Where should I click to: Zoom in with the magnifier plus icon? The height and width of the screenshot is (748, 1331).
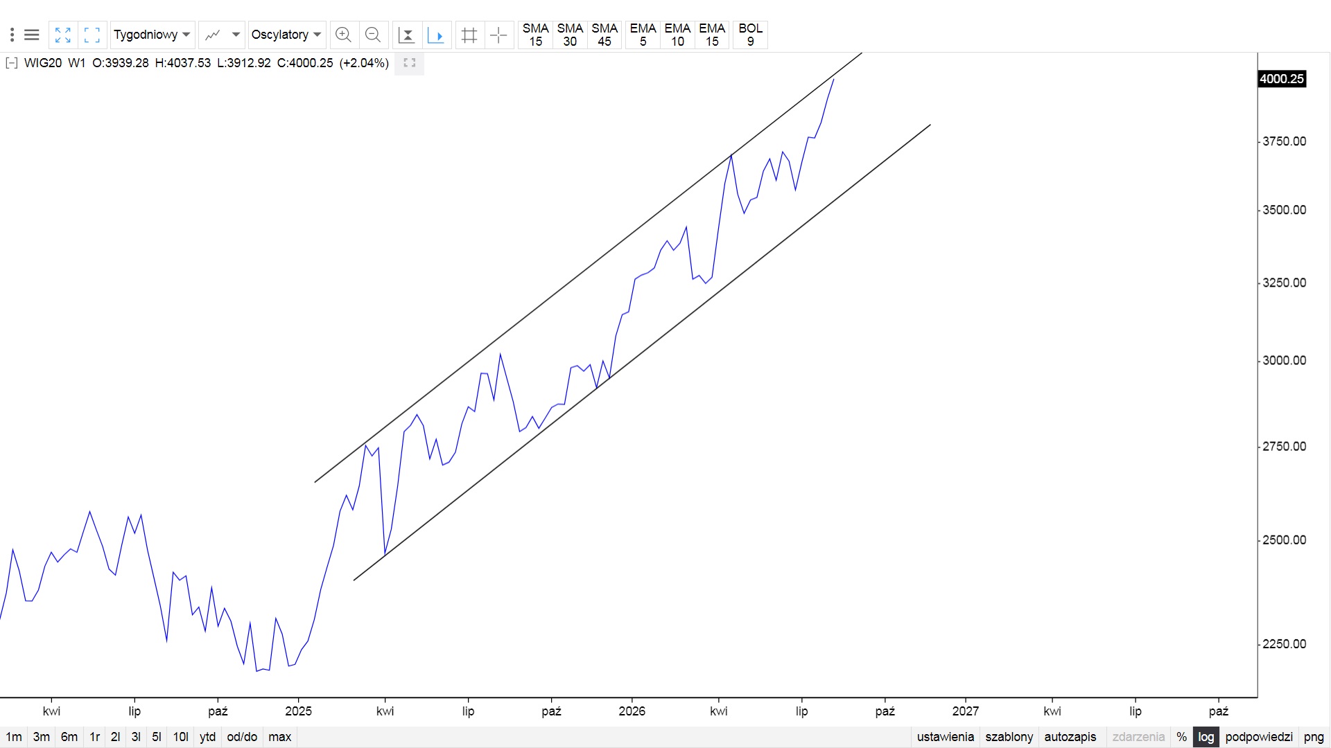343,35
